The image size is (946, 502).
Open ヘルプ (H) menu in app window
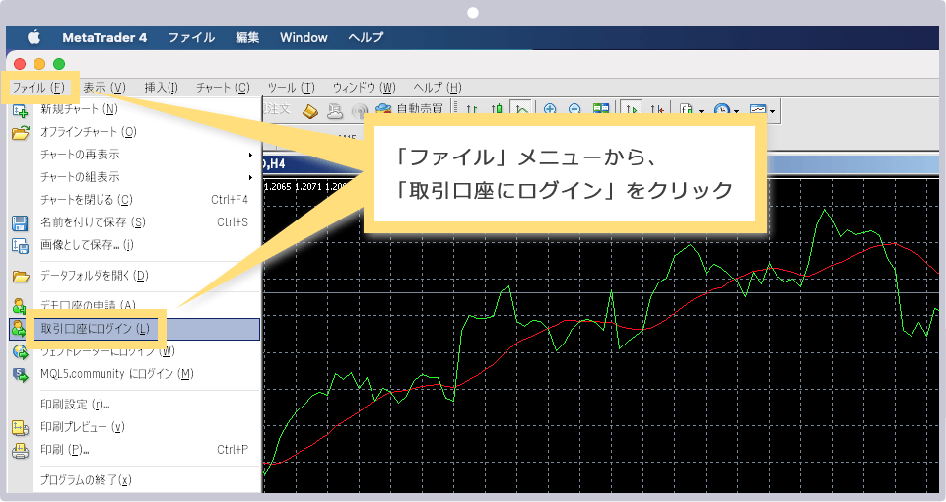point(438,88)
